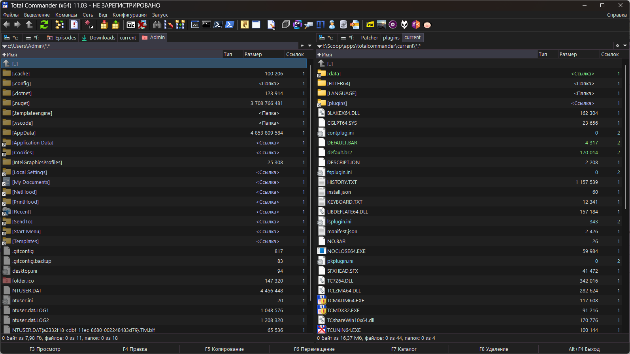
Task: Click the yellow shortcut-arrow toolbar icon
Action: [245, 24]
